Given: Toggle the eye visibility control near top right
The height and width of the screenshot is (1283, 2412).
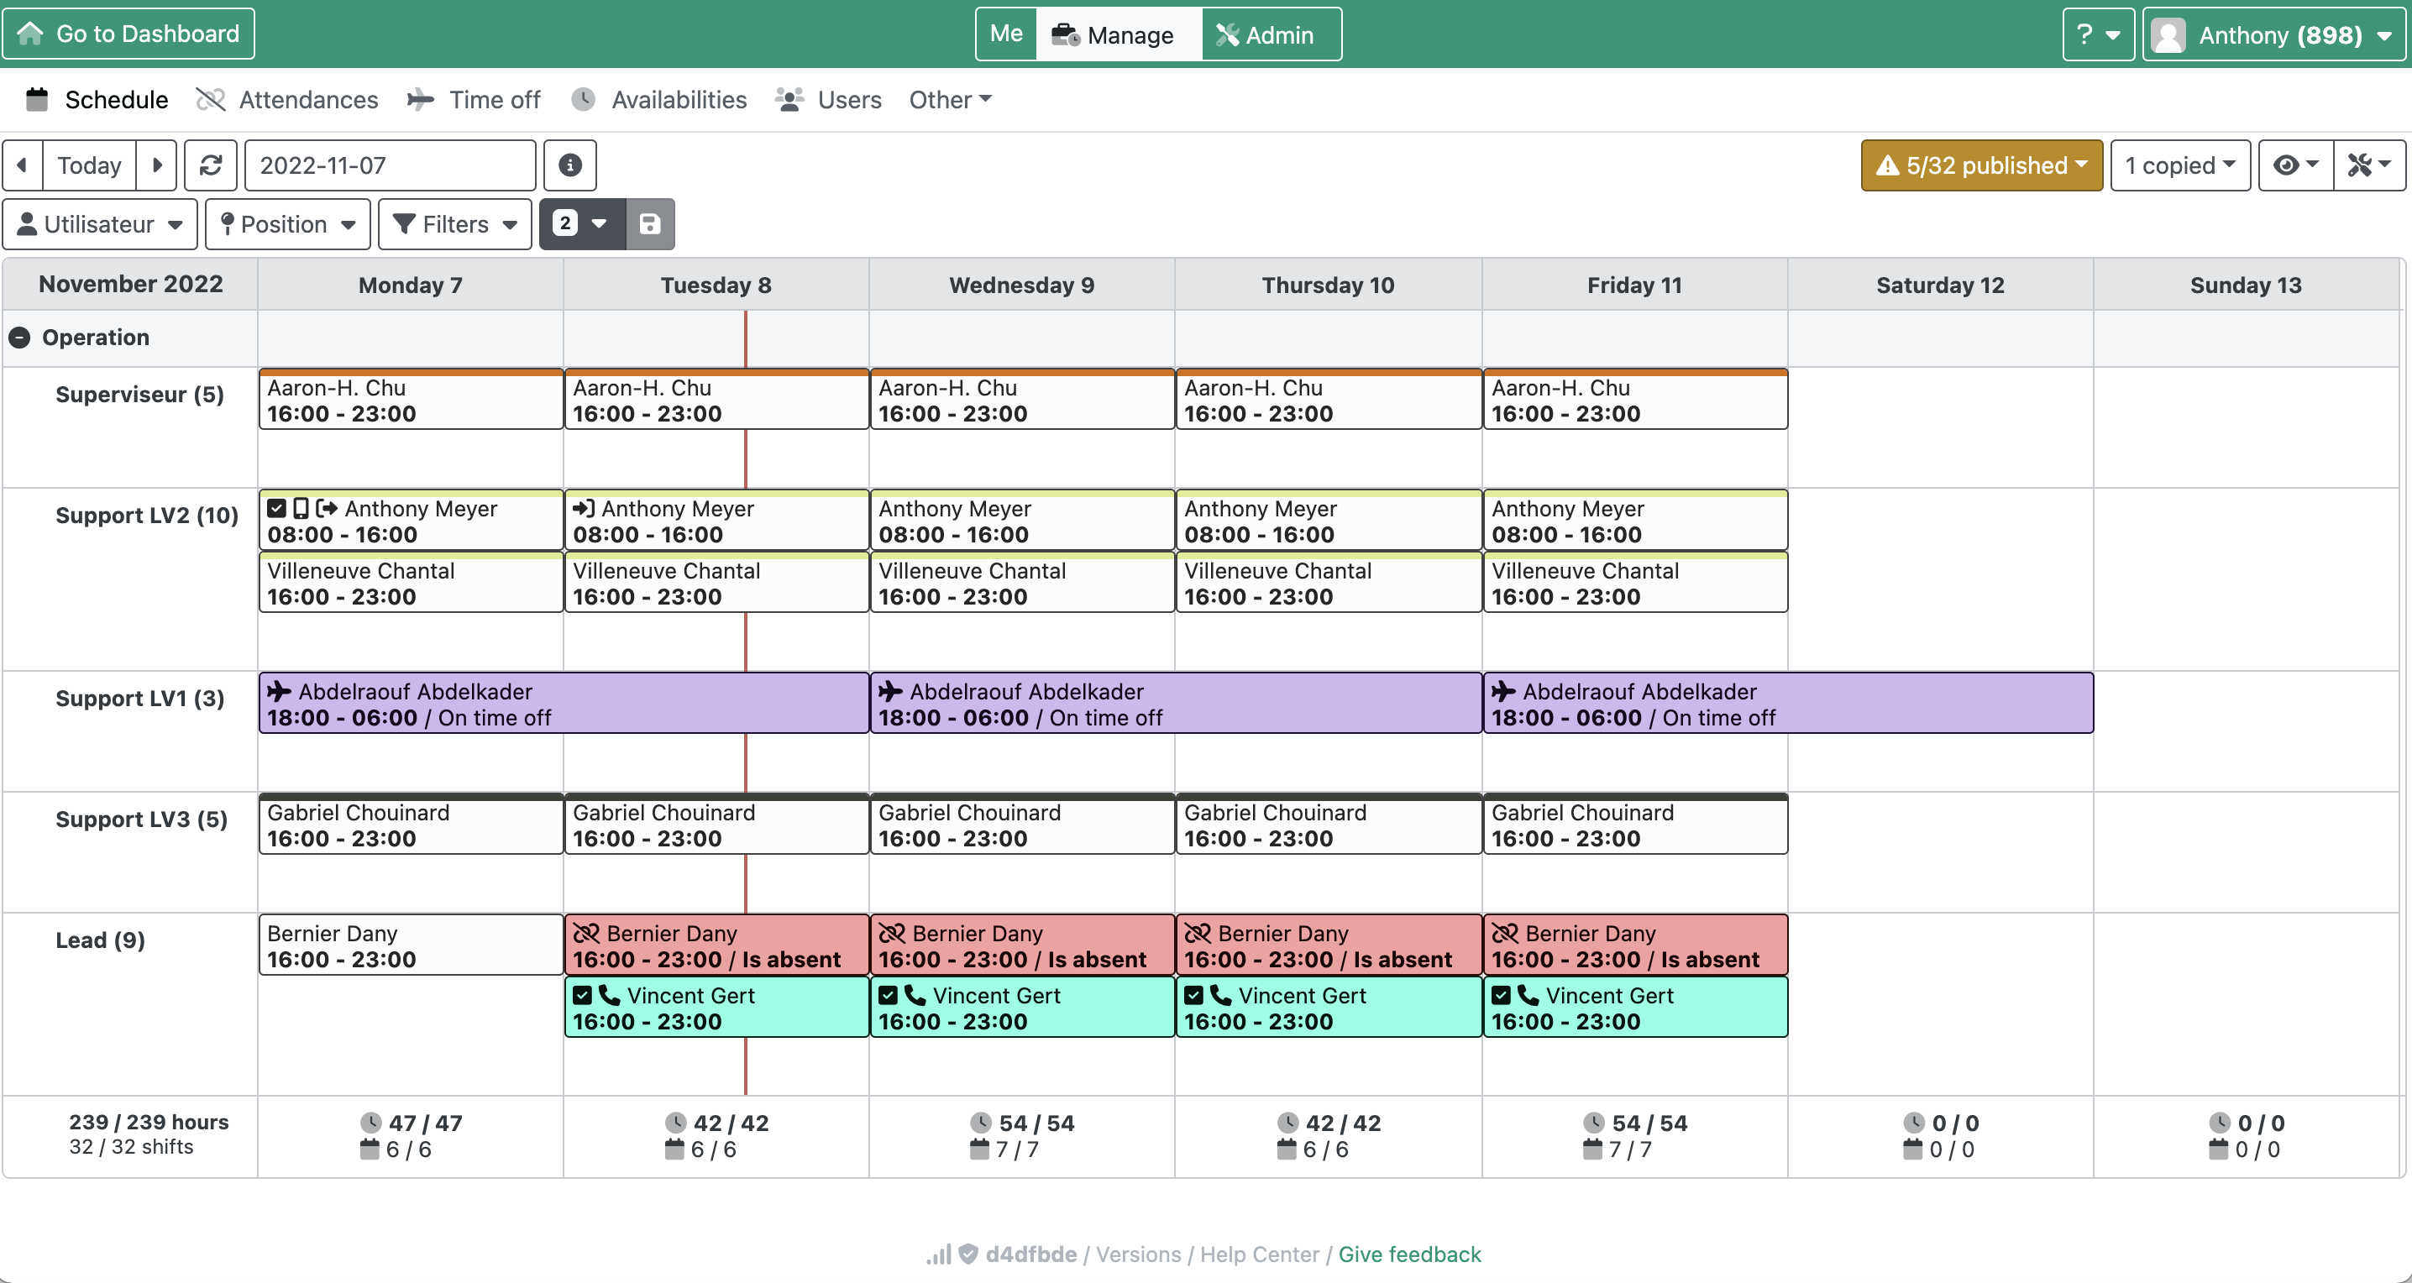Looking at the screenshot, I should [2293, 165].
